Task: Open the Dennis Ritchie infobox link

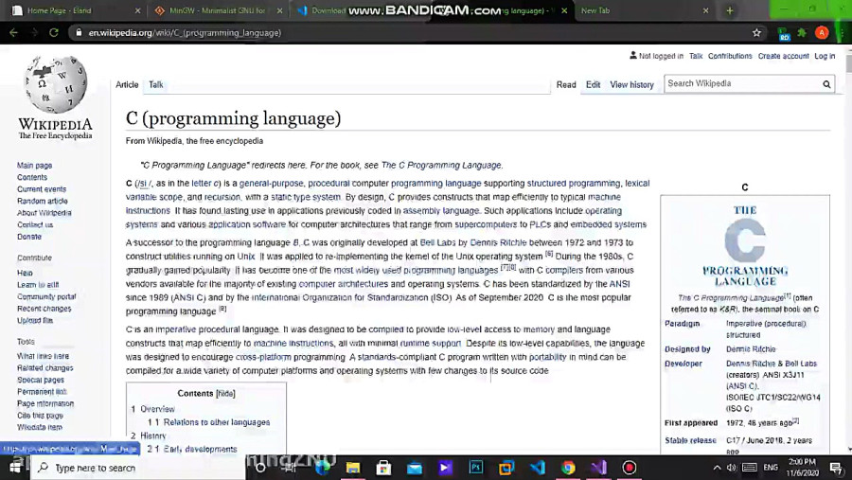Action: click(751, 349)
